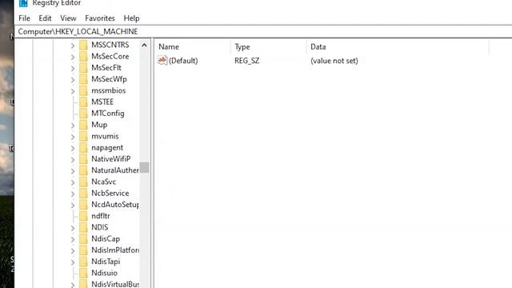The height and width of the screenshot is (288, 512).
Task: Click the tree pane scrollbar thumb
Action: click(144, 167)
